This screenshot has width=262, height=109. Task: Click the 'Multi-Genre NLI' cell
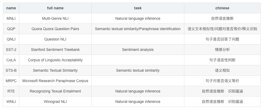[55, 18]
